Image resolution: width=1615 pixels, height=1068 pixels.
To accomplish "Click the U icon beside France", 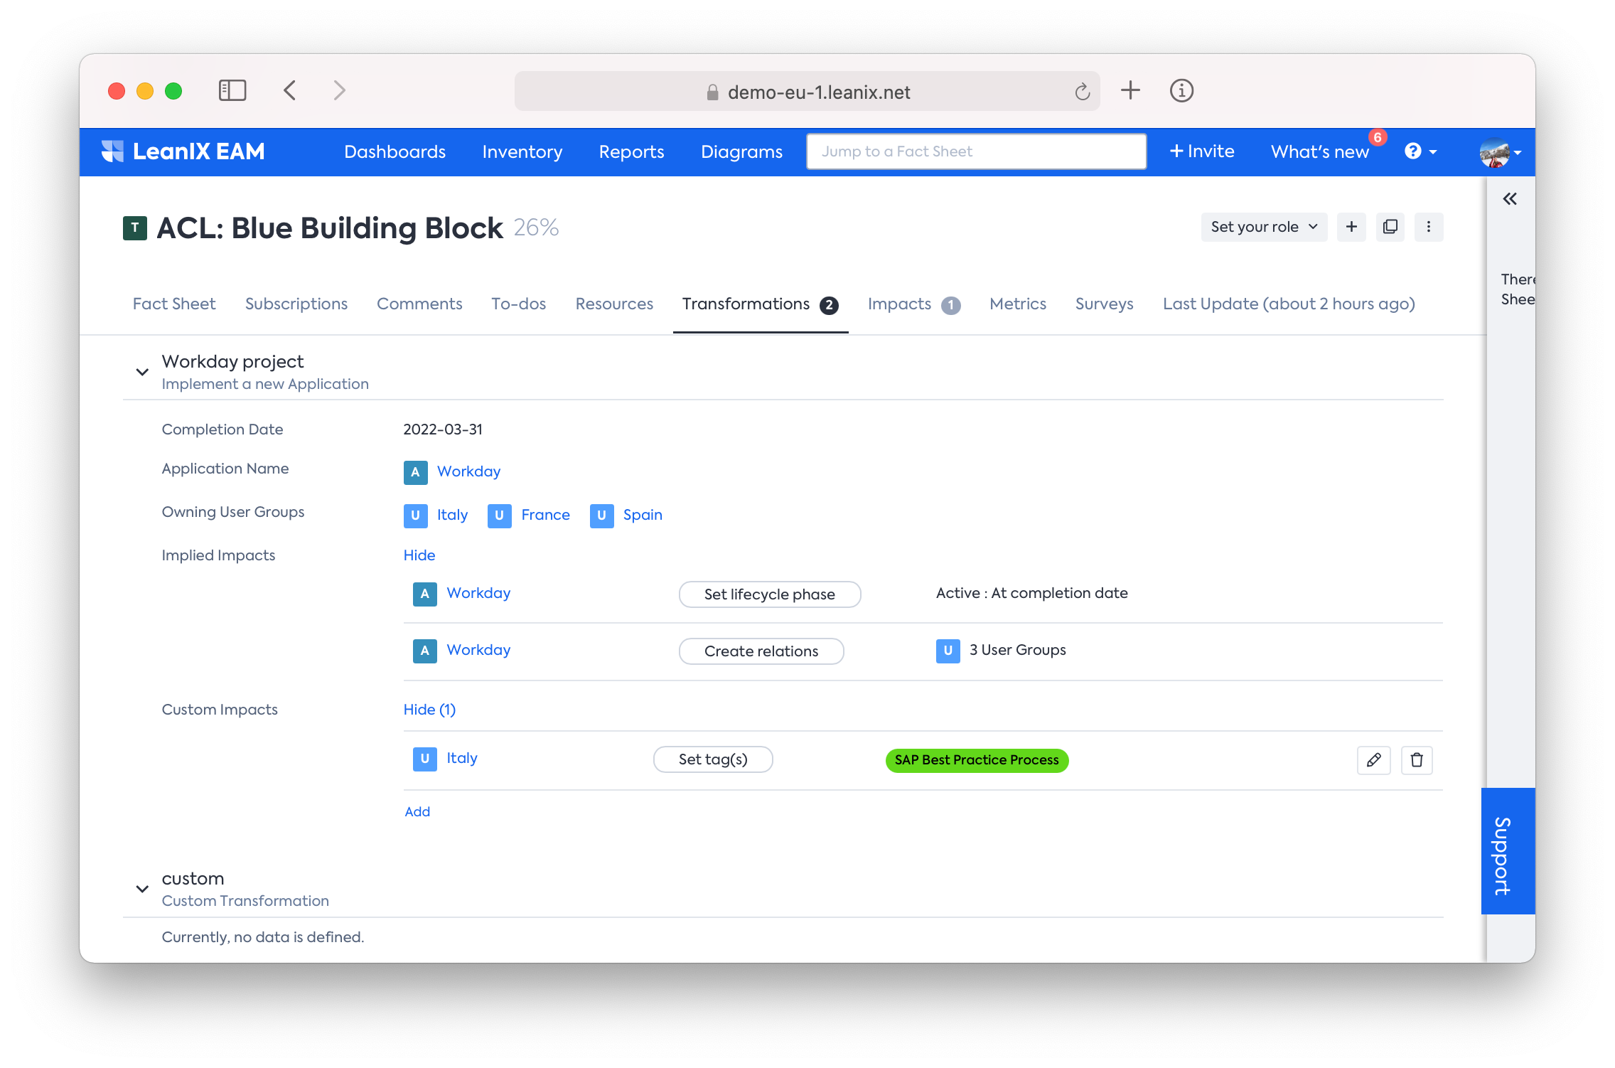I will click(500, 516).
